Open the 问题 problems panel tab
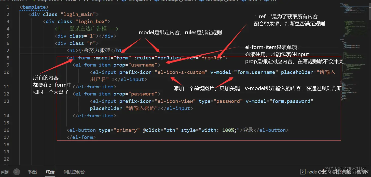Image resolution: width=371 pixels, height=177 pixels. pos(5,172)
